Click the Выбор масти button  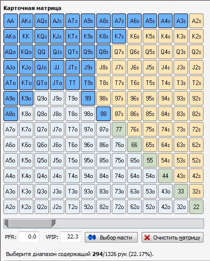[x=111, y=237]
